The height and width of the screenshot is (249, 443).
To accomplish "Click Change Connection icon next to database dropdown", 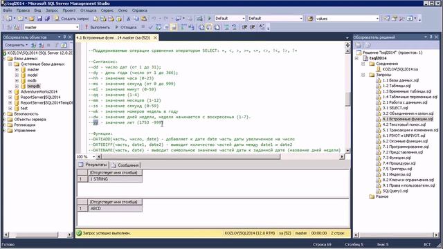I will coord(17,27).
